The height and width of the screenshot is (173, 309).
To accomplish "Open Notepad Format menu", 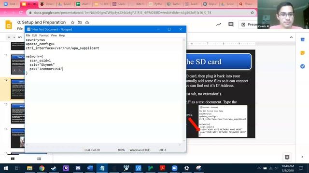I will (x=44, y=35).
